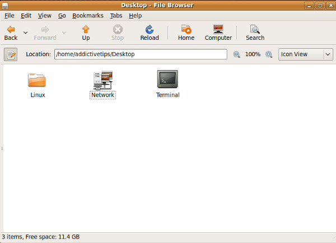336x243 pixels.
Task: Open the window menu icon in title bar
Action: point(5,6)
